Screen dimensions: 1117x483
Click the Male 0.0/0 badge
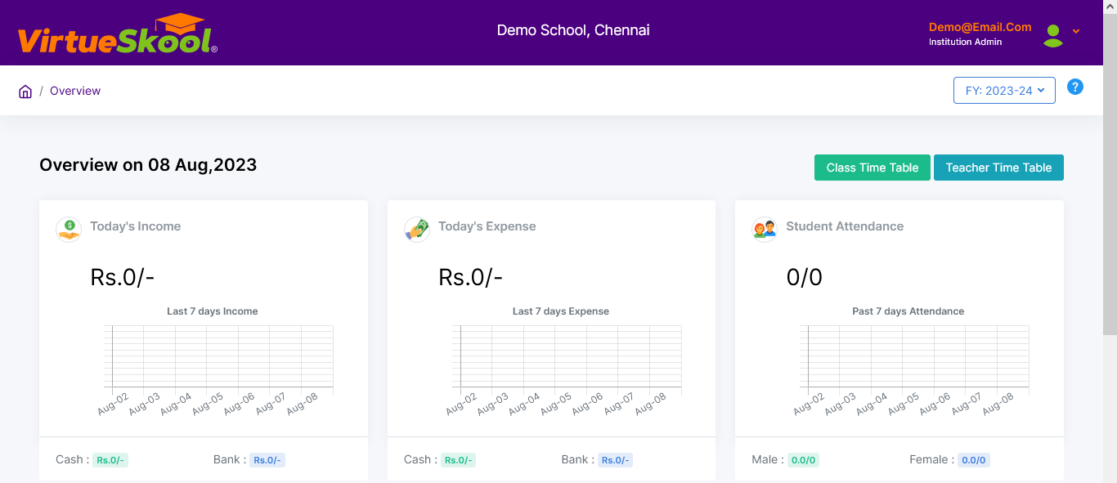pos(804,460)
